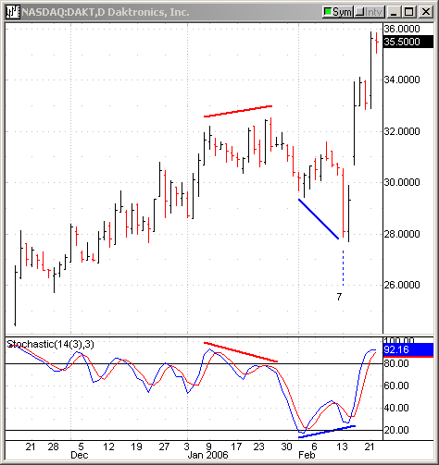Click the date label 12 on time axis

[x=108, y=447]
